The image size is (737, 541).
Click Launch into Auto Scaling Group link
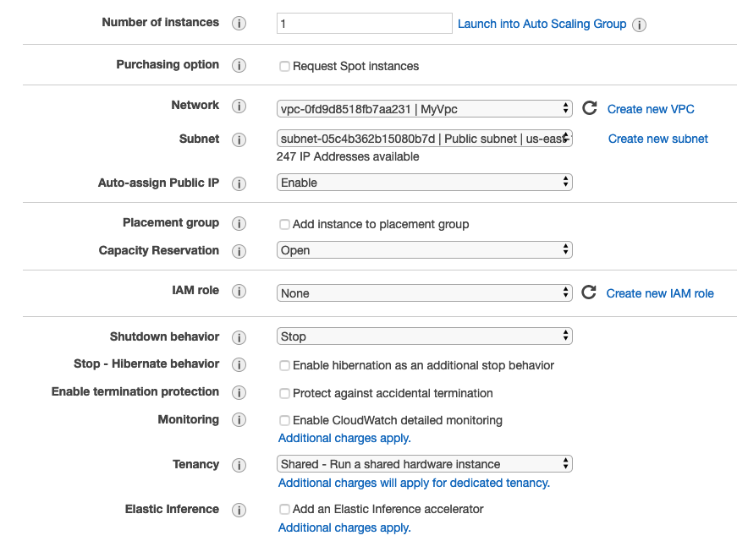(x=542, y=24)
